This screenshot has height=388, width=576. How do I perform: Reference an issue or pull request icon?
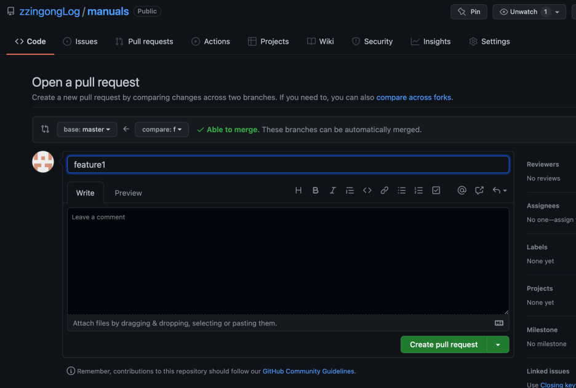[x=479, y=190]
